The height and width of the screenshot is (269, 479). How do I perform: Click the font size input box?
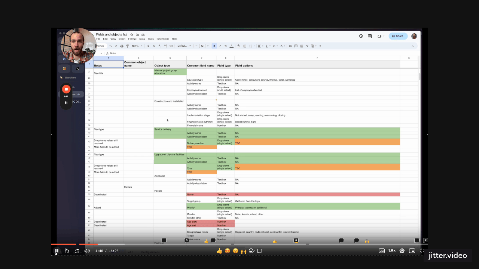pos(202,46)
